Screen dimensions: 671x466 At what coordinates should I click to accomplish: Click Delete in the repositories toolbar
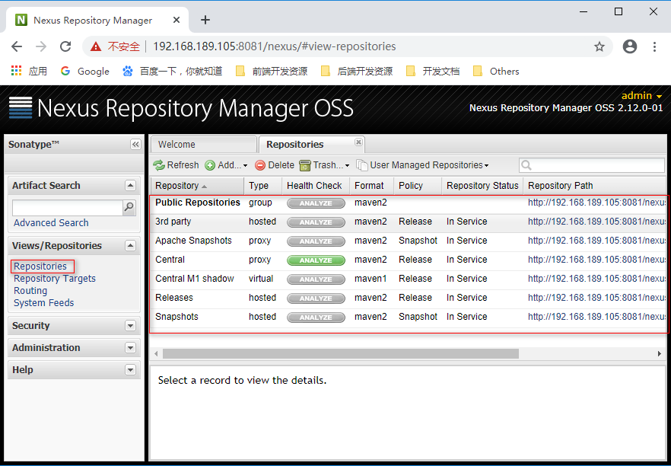pos(275,165)
